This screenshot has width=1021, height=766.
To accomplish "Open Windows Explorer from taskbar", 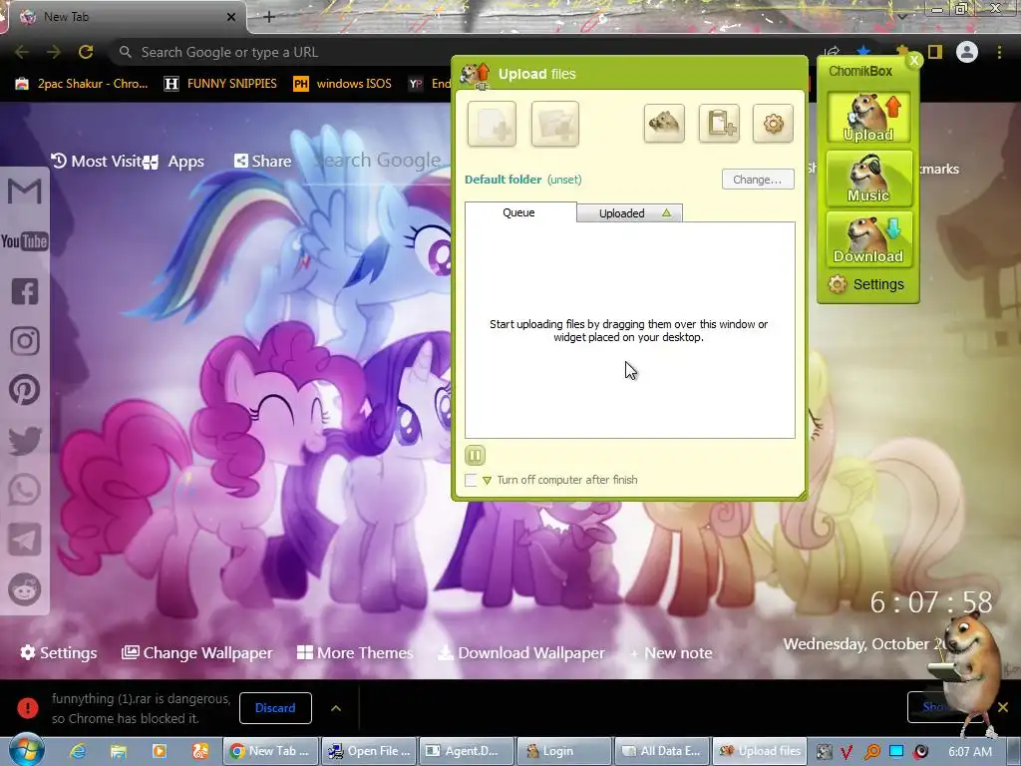I will coord(118,751).
